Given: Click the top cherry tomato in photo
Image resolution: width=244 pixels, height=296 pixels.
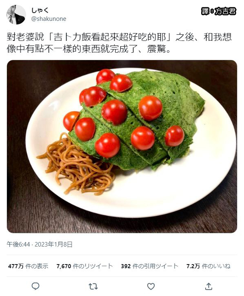Looking at the screenshot, I should (x=105, y=76).
